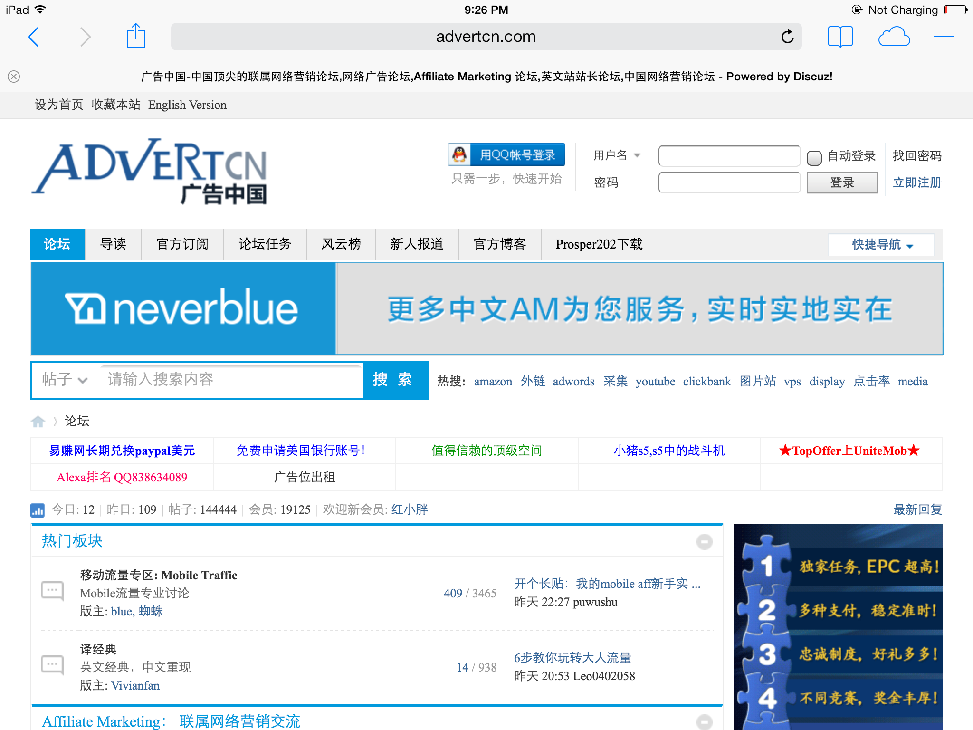Click hot search term media
Image resolution: width=973 pixels, height=730 pixels.
tap(913, 382)
